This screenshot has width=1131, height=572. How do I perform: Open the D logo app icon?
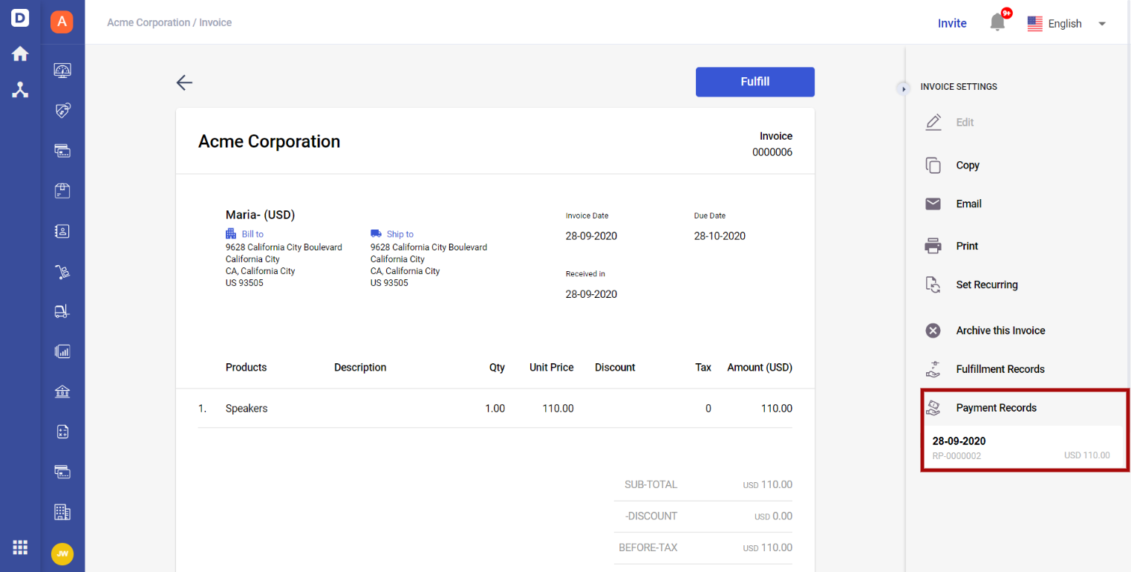point(20,18)
